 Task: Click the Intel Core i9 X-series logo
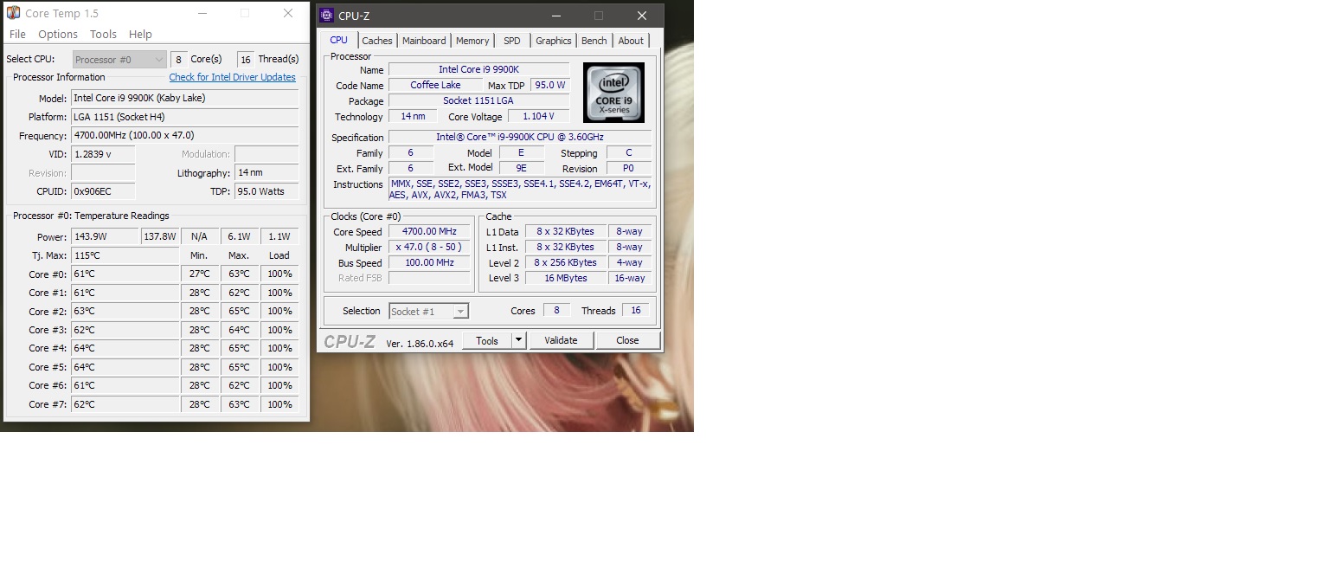pyautogui.click(x=613, y=93)
